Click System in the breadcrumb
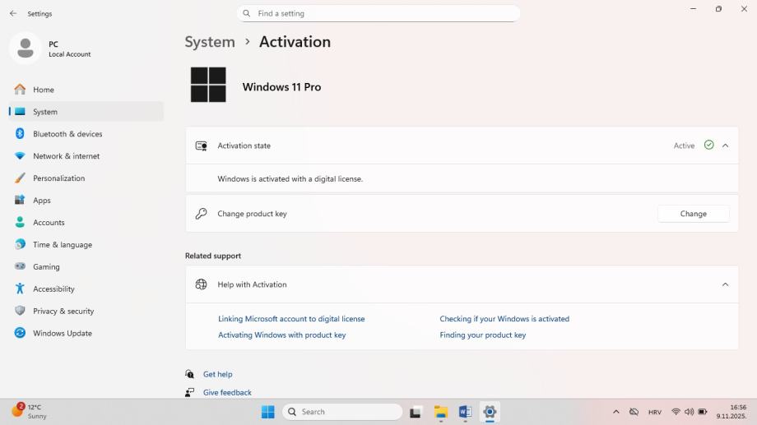This screenshot has height=425, width=757. pyautogui.click(x=210, y=42)
